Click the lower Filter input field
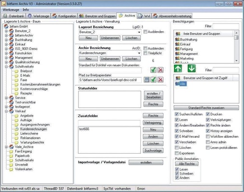The image size is (244, 192). pos(226,70)
